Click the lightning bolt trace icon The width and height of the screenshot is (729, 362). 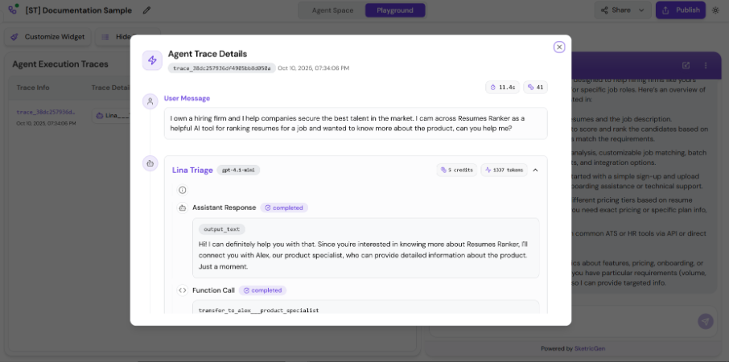[x=152, y=60]
